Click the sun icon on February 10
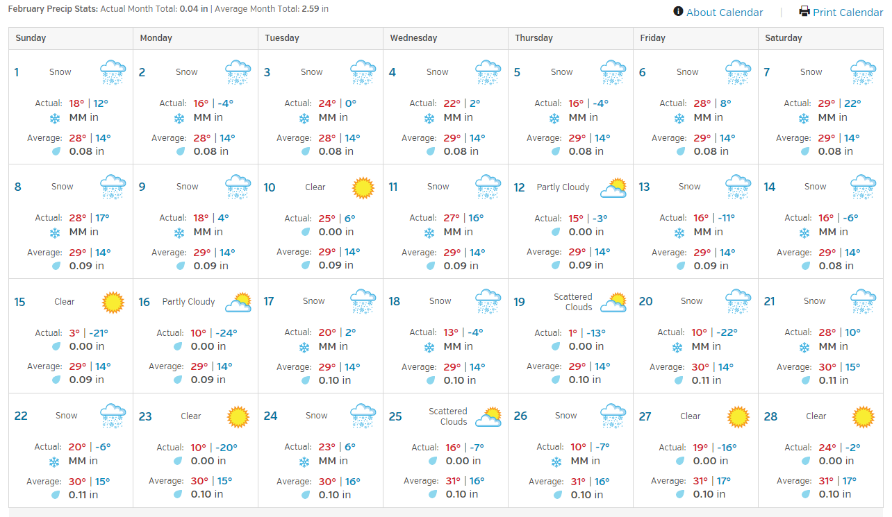Screen dimensions: 892x517 363,187
